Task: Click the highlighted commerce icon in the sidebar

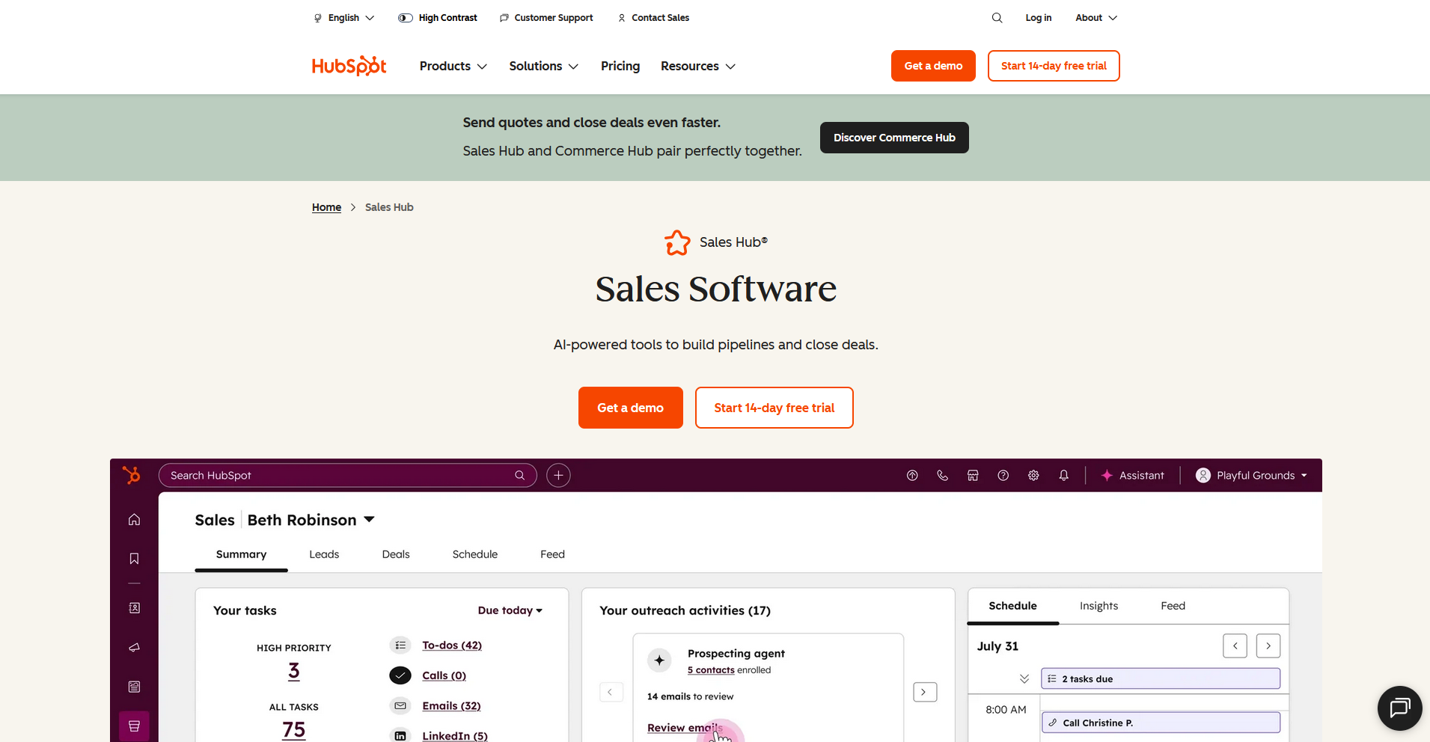Action: point(134,726)
